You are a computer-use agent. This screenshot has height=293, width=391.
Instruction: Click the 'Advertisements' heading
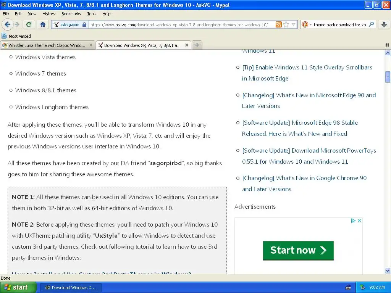pyautogui.click(x=255, y=206)
